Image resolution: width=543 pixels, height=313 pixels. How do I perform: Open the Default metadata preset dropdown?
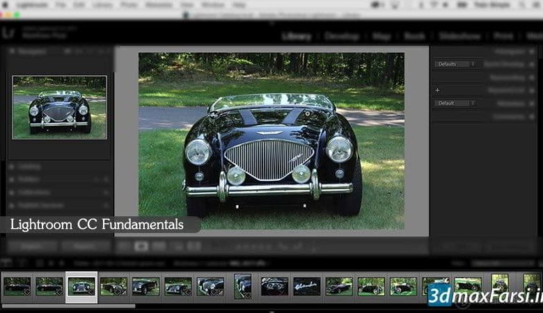(456, 103)
